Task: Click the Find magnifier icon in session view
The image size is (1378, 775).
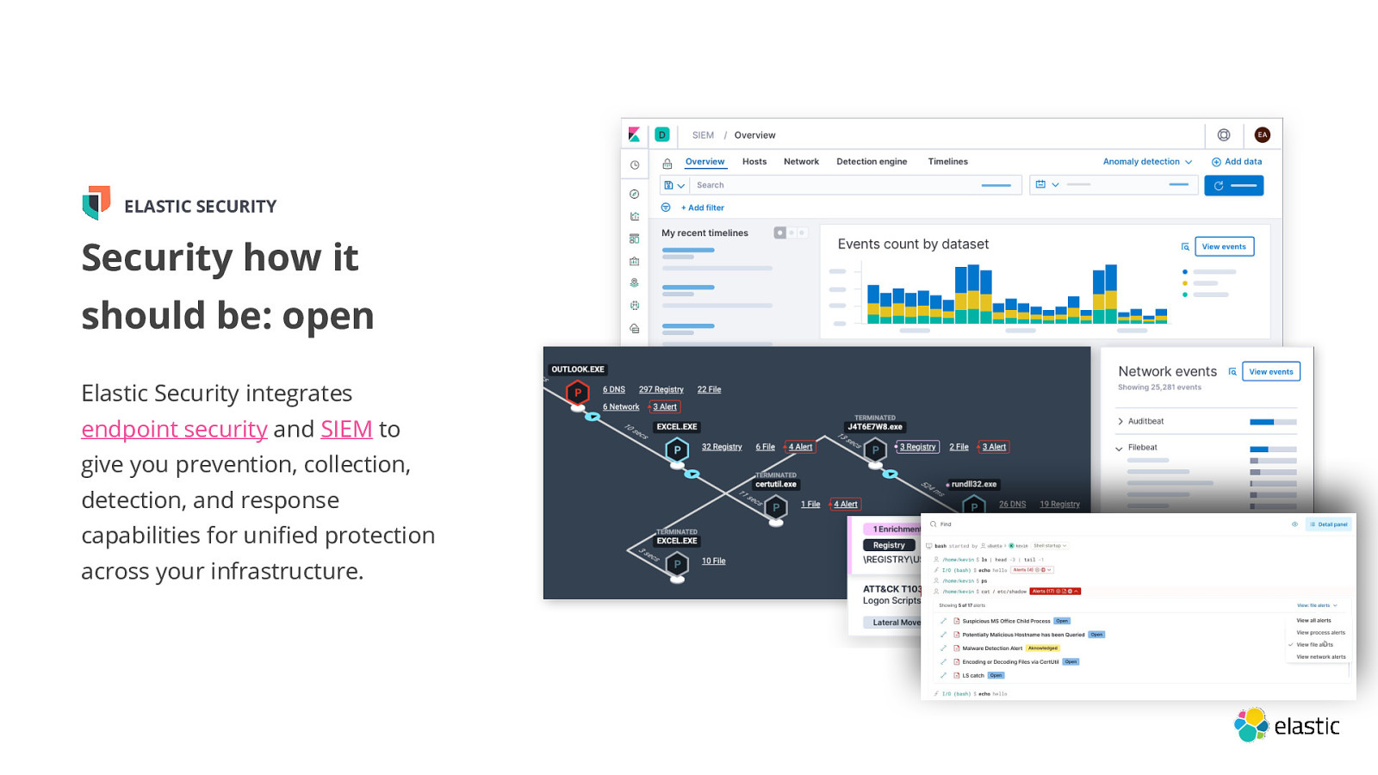Action: 934,524
